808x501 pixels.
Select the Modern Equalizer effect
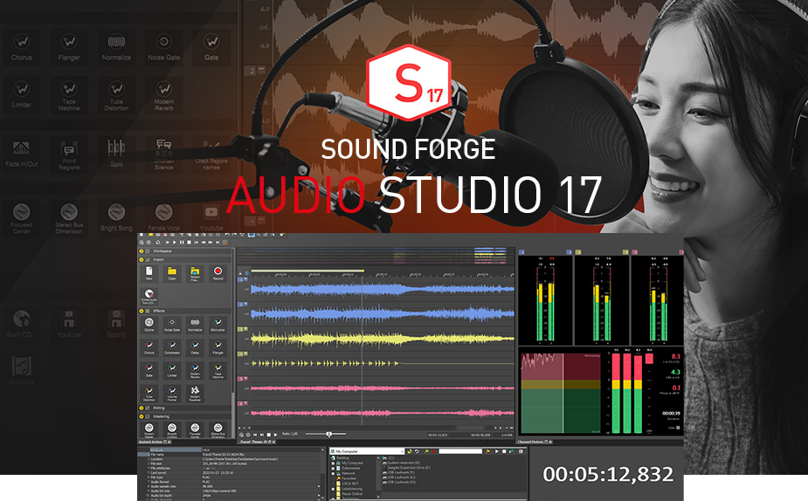pyautogui.click(x=195, y=393)
